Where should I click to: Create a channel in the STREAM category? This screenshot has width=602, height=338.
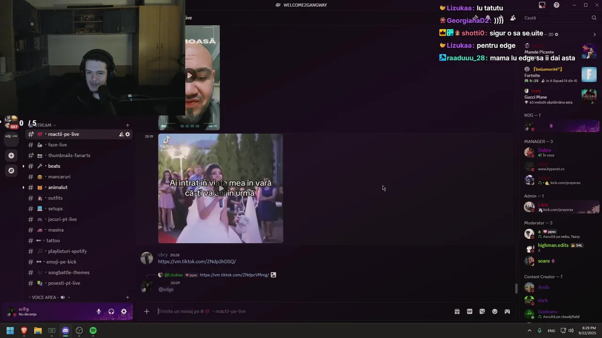127,125
